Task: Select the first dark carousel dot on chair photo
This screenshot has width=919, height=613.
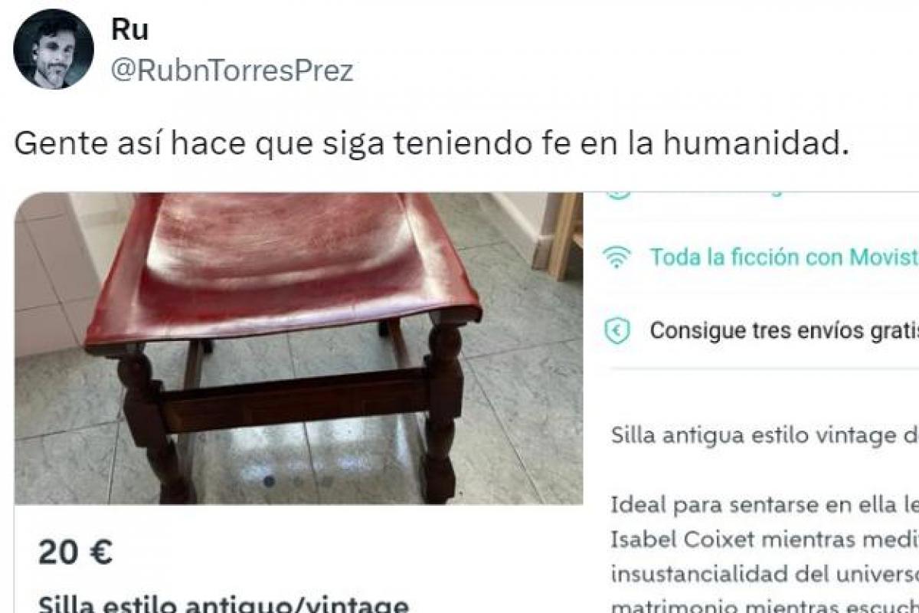Action: (269, 481)
